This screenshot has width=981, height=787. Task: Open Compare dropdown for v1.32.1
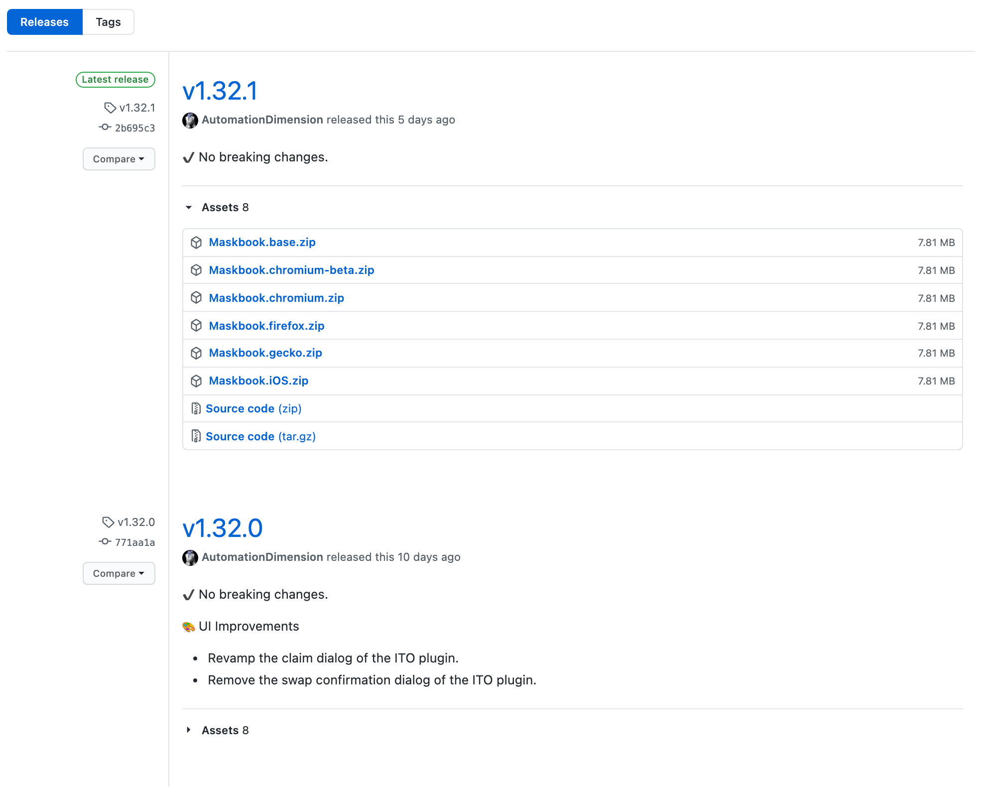pyautogui.click(x=119, y=159)
